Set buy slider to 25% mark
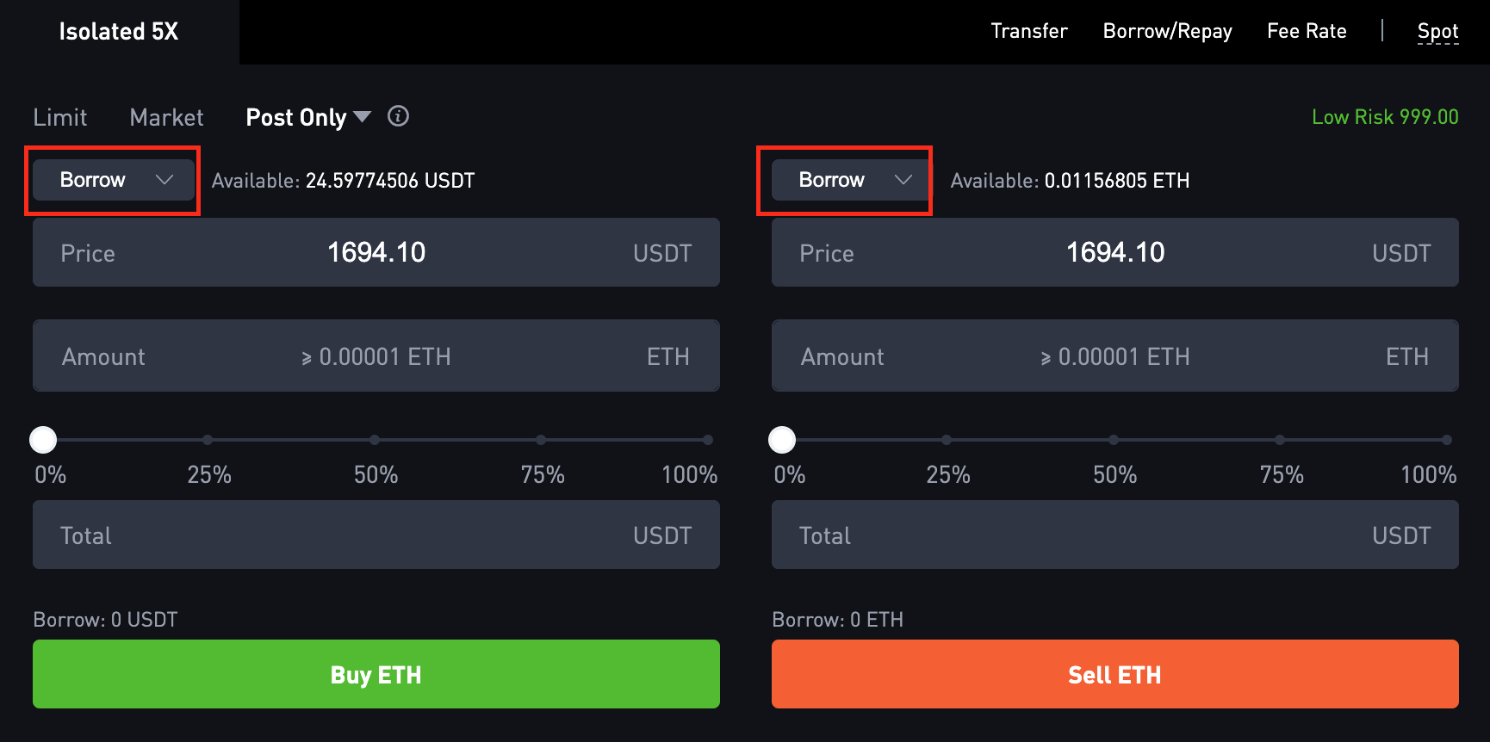1490x742 pixels. click(x=208, y=440)
